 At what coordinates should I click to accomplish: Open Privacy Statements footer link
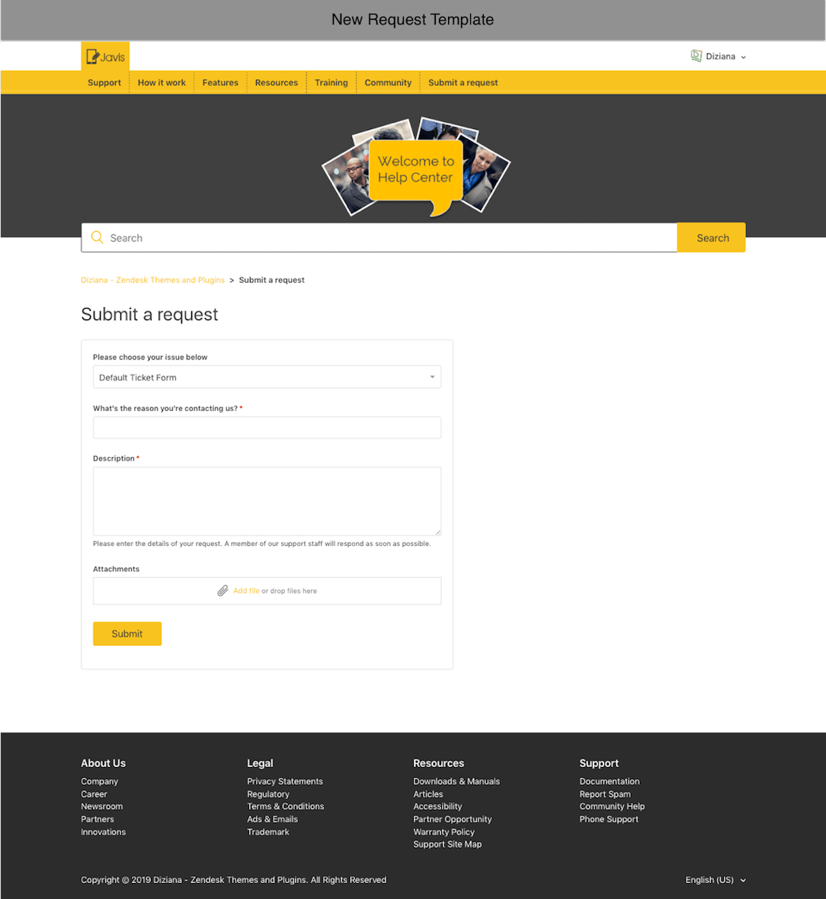point(285,782)
